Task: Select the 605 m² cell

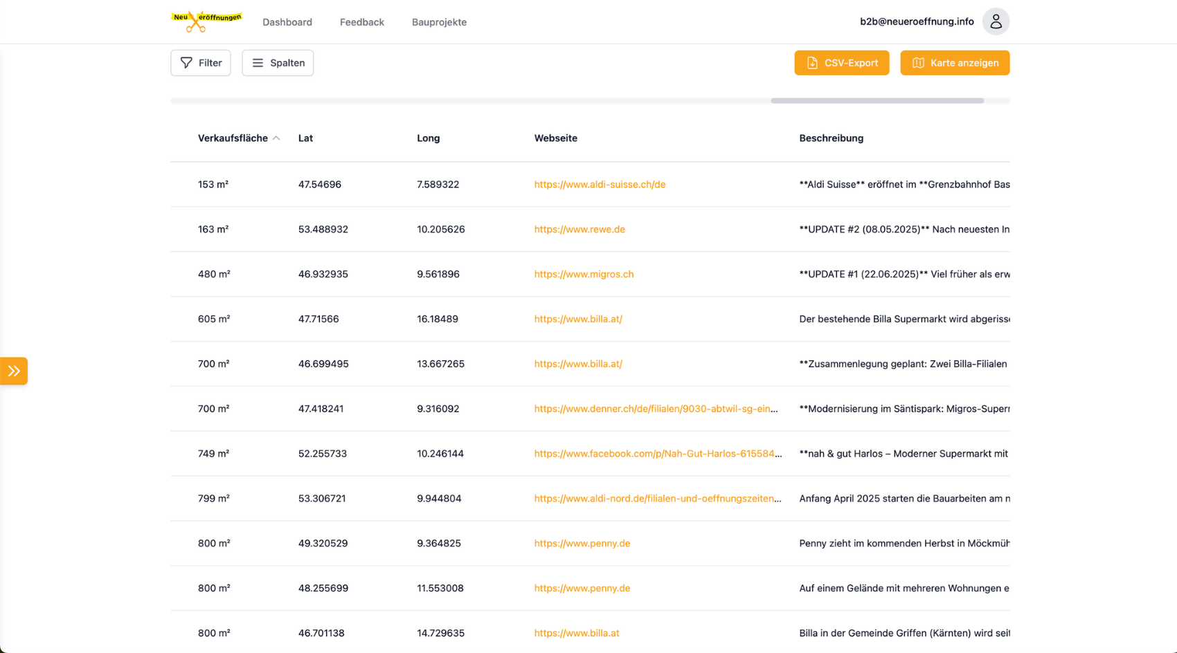Action: (x=214, y=319)
